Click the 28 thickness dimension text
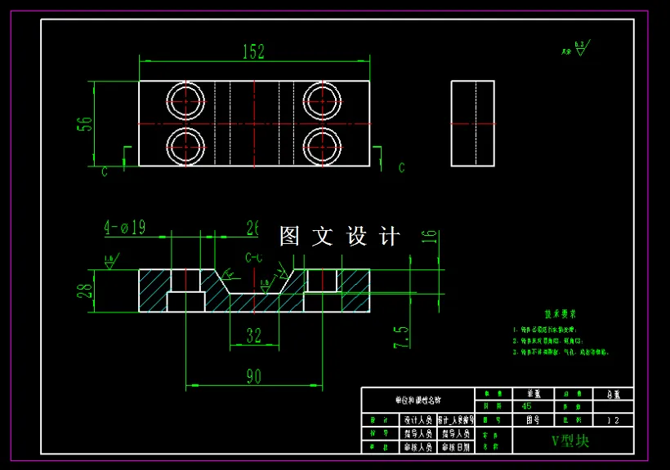This screenshot has height=470, width=670. [x=85, y=290]
